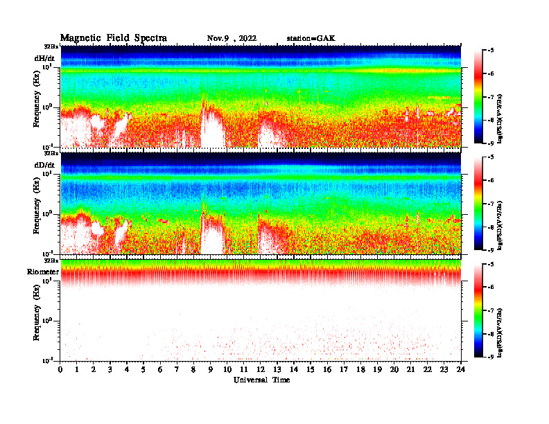Image resolution: width=549 pixels, height=424 pixels.
Task: Click the "dH/dt" panel label
Action: click(x=44, y=58)
